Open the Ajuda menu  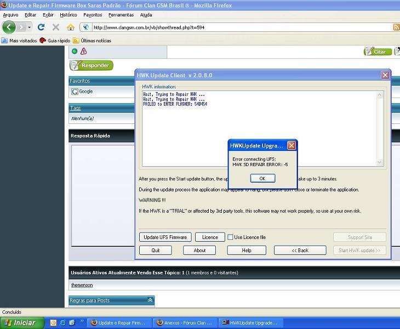[146, 15]
